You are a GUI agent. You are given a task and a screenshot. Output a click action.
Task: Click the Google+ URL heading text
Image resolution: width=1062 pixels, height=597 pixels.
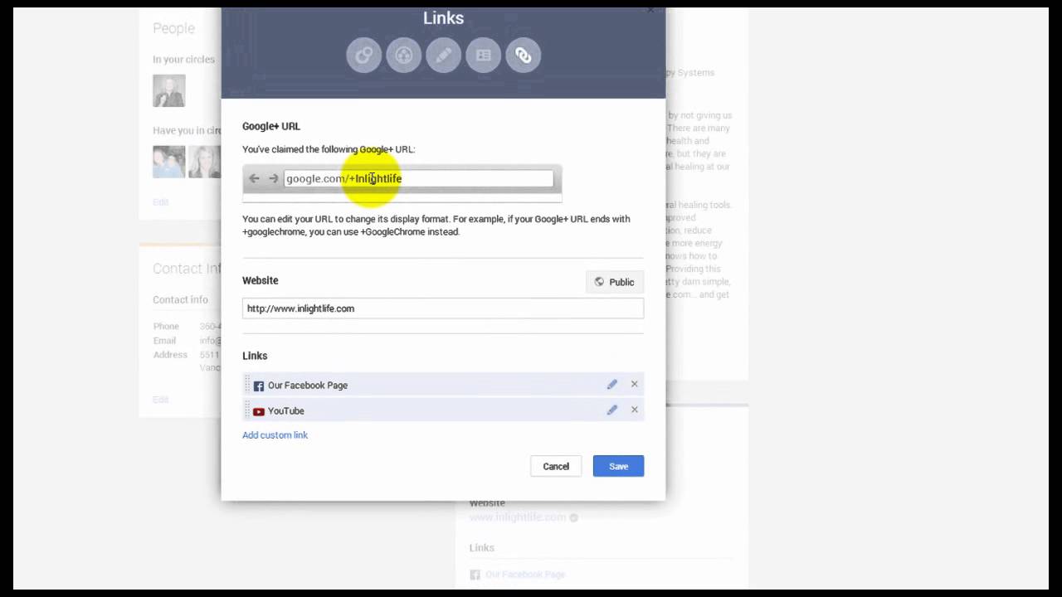pyautogui.click(x=271, y=126)
